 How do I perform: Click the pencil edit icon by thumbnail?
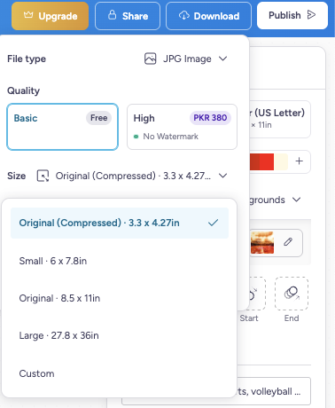click(288, 242)
